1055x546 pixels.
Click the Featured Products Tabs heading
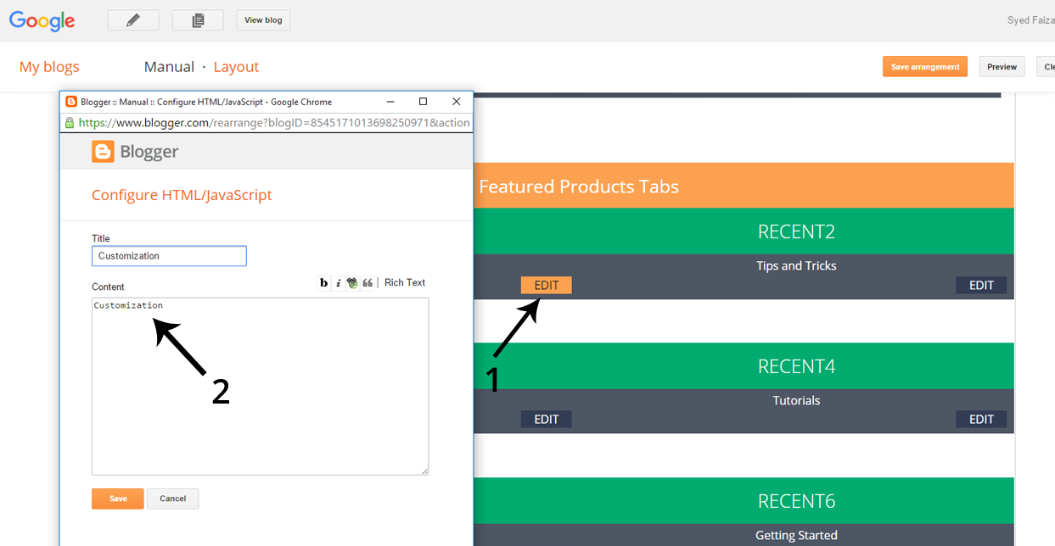tap(579, 187)
